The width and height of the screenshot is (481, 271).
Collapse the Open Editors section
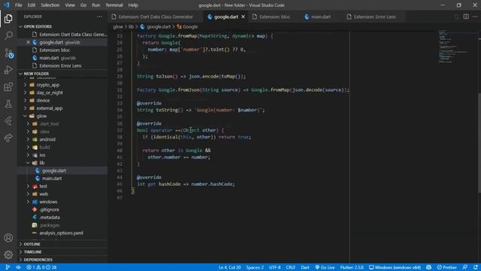62,26
